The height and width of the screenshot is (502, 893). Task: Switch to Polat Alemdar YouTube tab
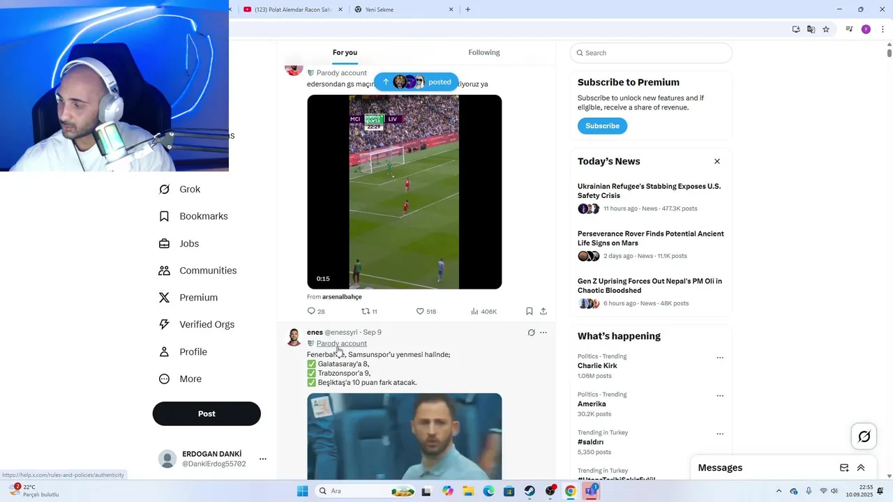tap(292, 10)
